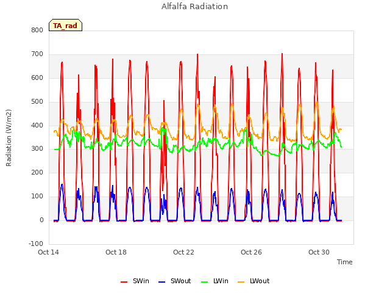Click the -100 y-axis tick label
This screenshot has width=390, height=293.
click(36, 244)
